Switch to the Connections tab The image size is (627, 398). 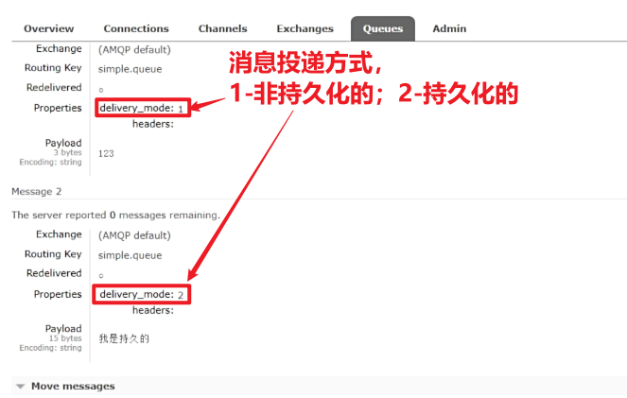click(x=136, y=29)
